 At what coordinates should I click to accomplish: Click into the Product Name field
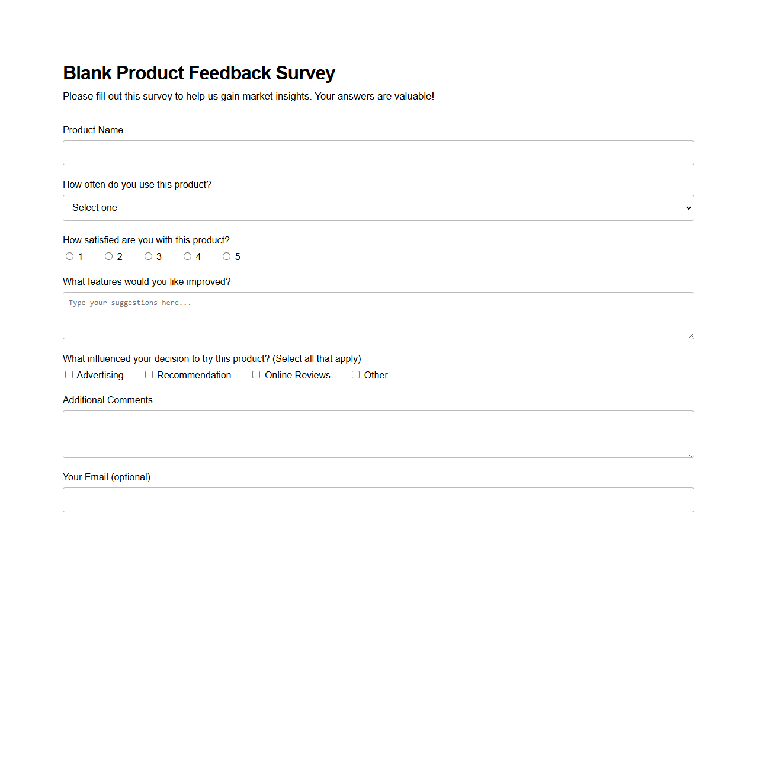pyautogui.click(x=378, y=153)
